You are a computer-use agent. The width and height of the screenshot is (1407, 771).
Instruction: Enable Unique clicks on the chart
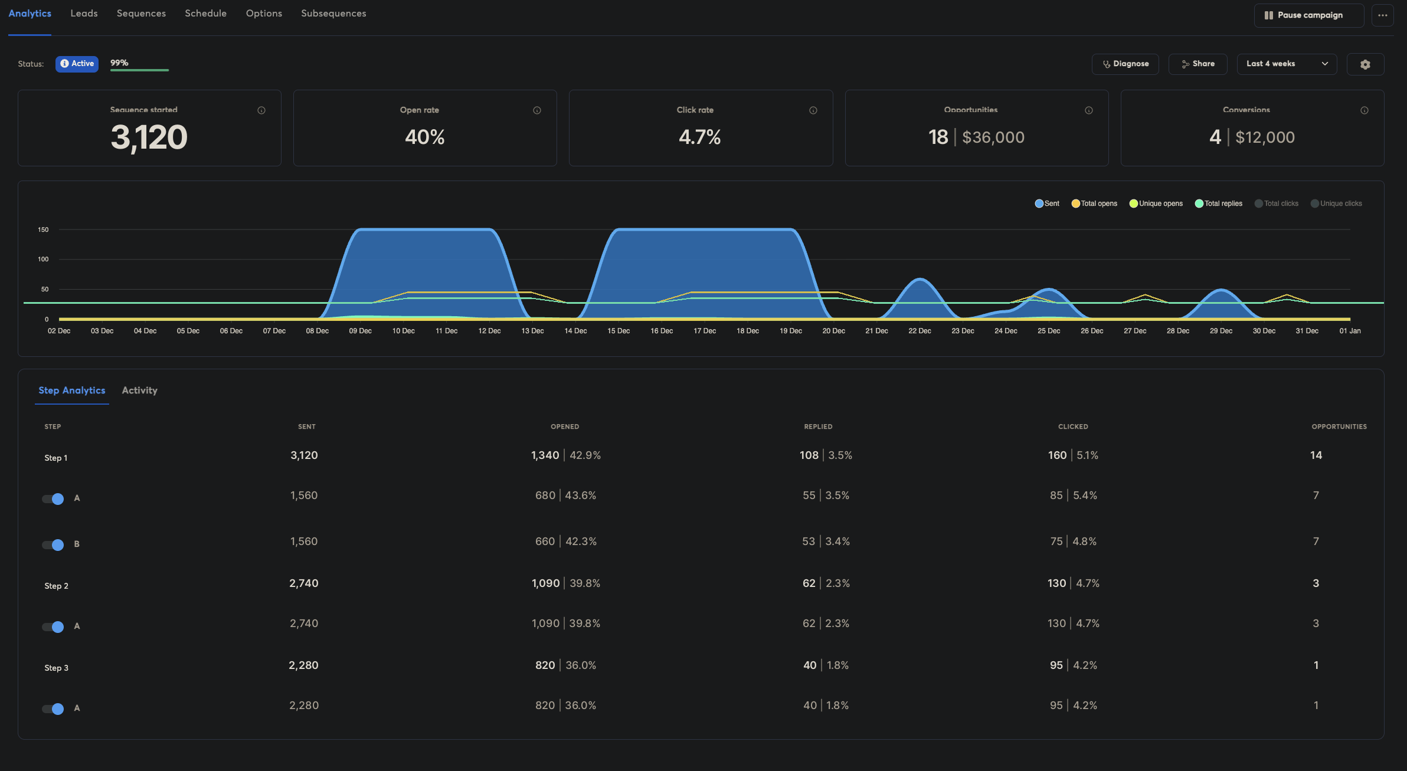[x=1336, y=203]
